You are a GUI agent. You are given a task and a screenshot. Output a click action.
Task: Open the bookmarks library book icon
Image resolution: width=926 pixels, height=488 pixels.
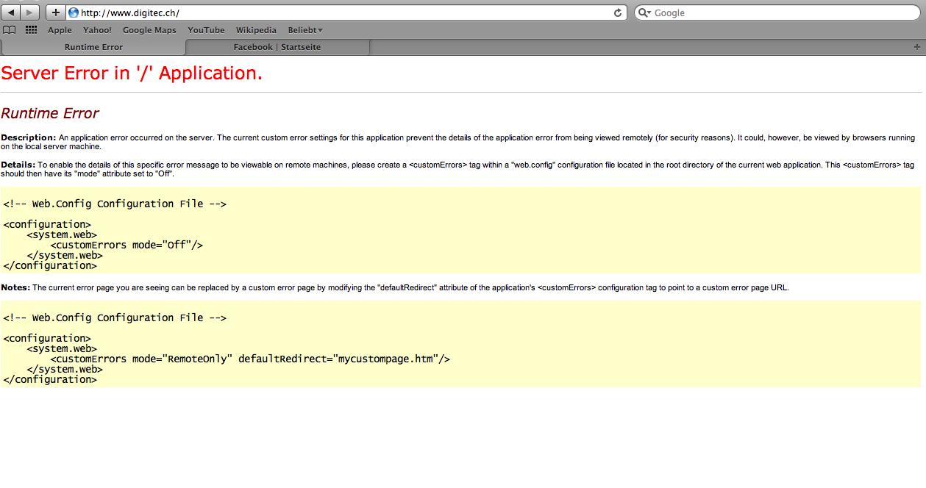(x=10, y=30)
